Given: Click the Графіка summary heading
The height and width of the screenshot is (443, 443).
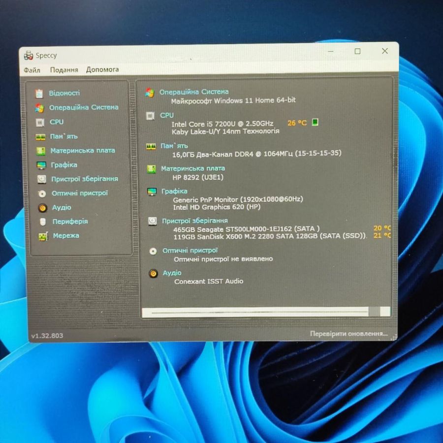Looking at the screenshot, I should tap(174, 191).
